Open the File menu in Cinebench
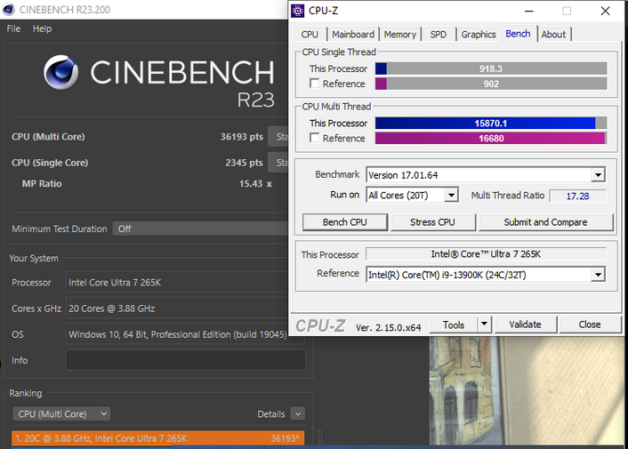 pyautogui.click(x=13, y=28)
